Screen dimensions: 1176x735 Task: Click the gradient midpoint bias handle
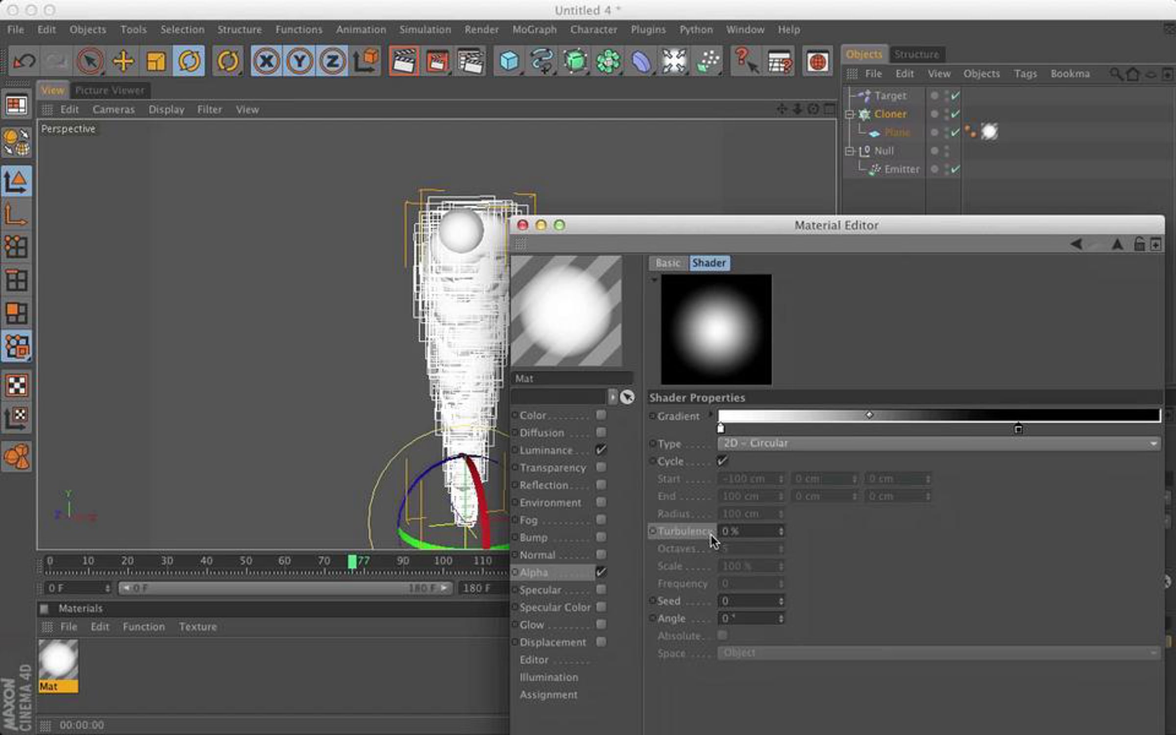click(869, 415)
